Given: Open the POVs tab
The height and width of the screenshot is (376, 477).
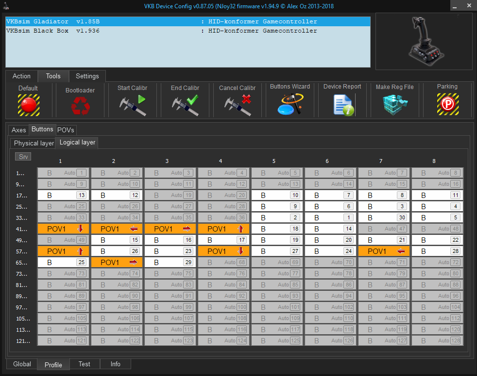Looking at the screenshot, I should [66, 130].
